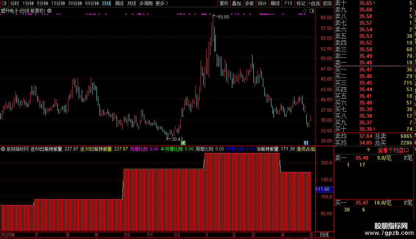Click the 111.66 value marker on axis
416x239 pixels.
pyautogui.click(x=324, y=189)
